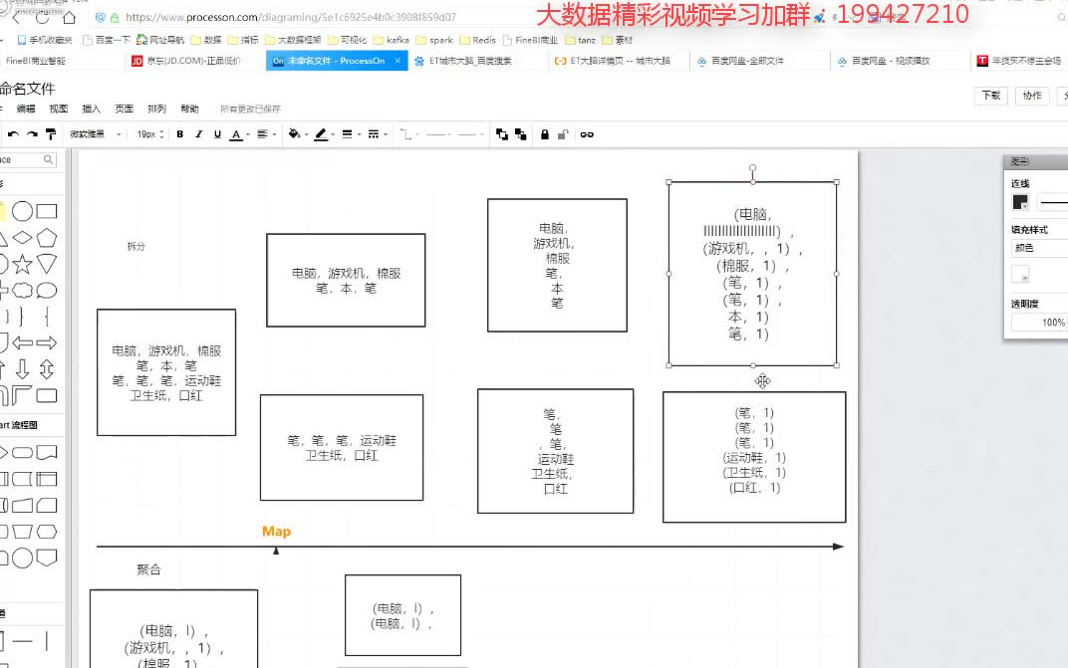
Task: Click the lock element icon
Action: tap(543, 134)
